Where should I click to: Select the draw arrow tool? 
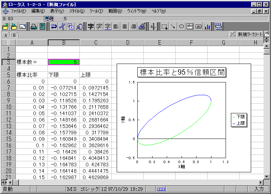tap(173, 27)
